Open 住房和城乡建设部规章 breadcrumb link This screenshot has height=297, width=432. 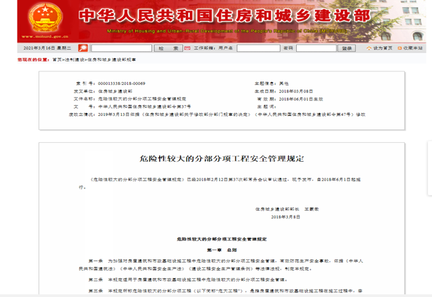pyautogui.click(x=111, y=60)
